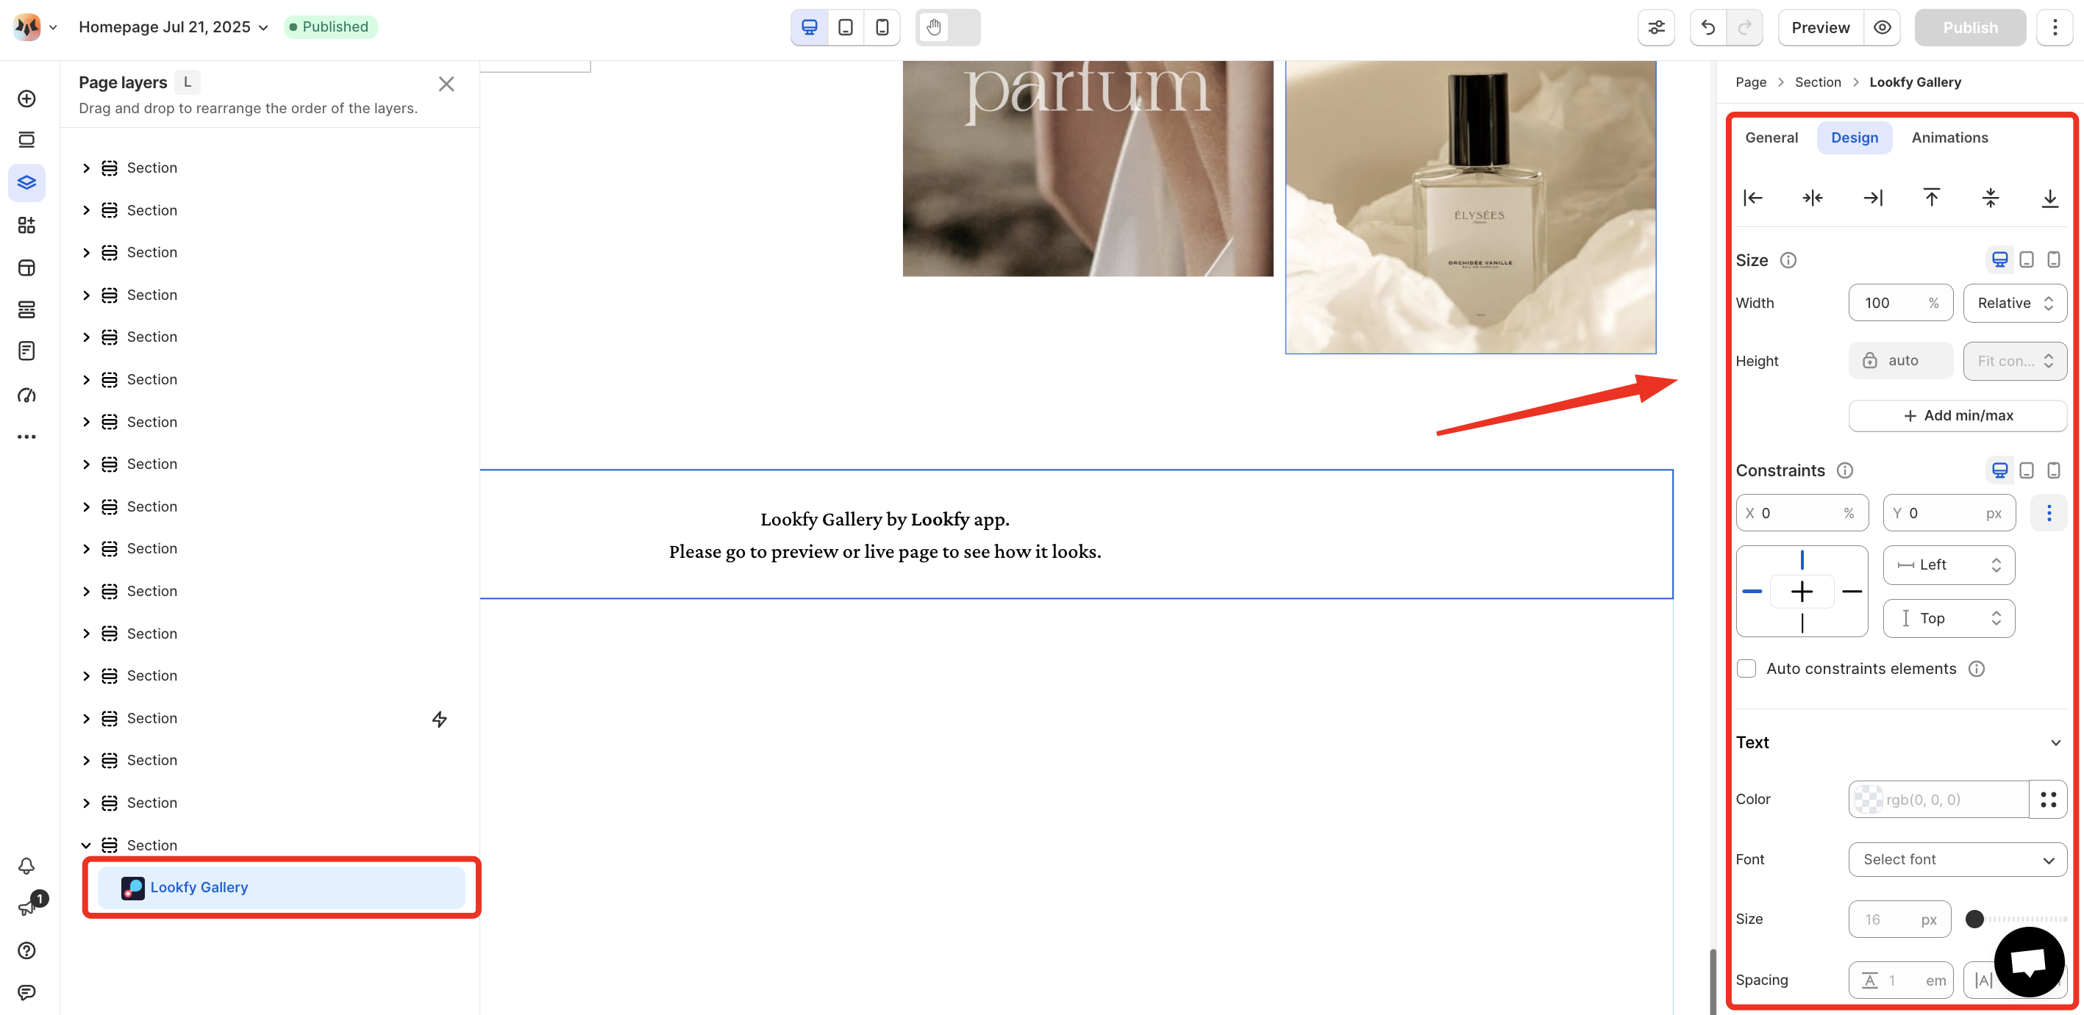This screenshot has width=2084, height=1015.
Task: Open page settings sliders icon
Action: click(x=1656, y=27)
